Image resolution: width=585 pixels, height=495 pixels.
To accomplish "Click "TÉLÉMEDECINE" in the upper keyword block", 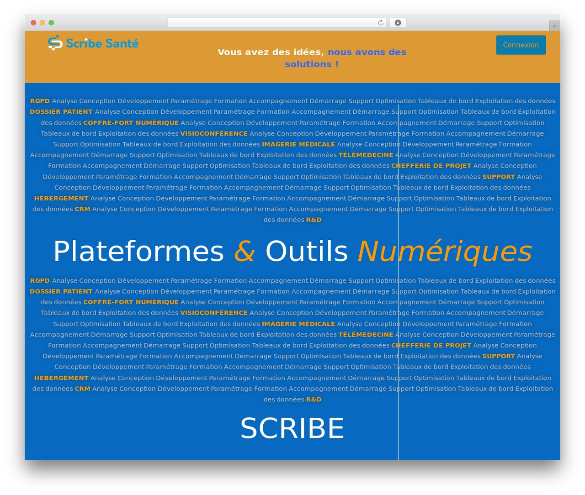I will tap(366, 155).
